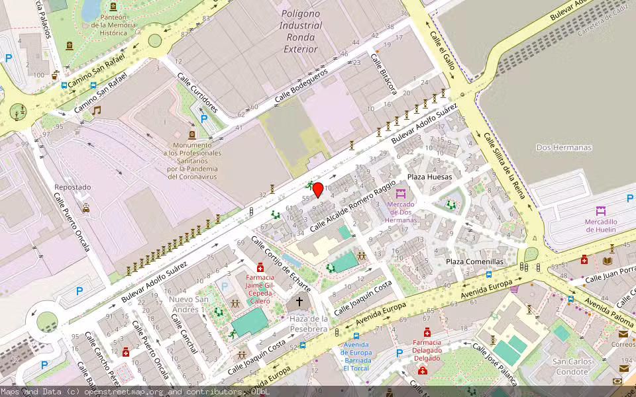
Task: Select the Dos Hermanas area label
Action: 564,148
